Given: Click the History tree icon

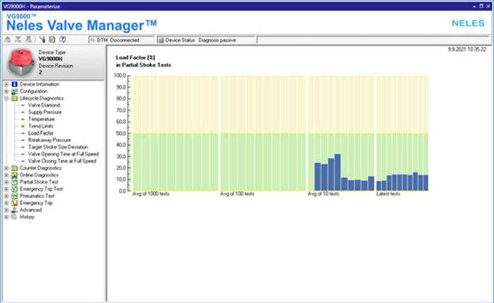Looking at the screenshot, I should click(x=14, y=217).
